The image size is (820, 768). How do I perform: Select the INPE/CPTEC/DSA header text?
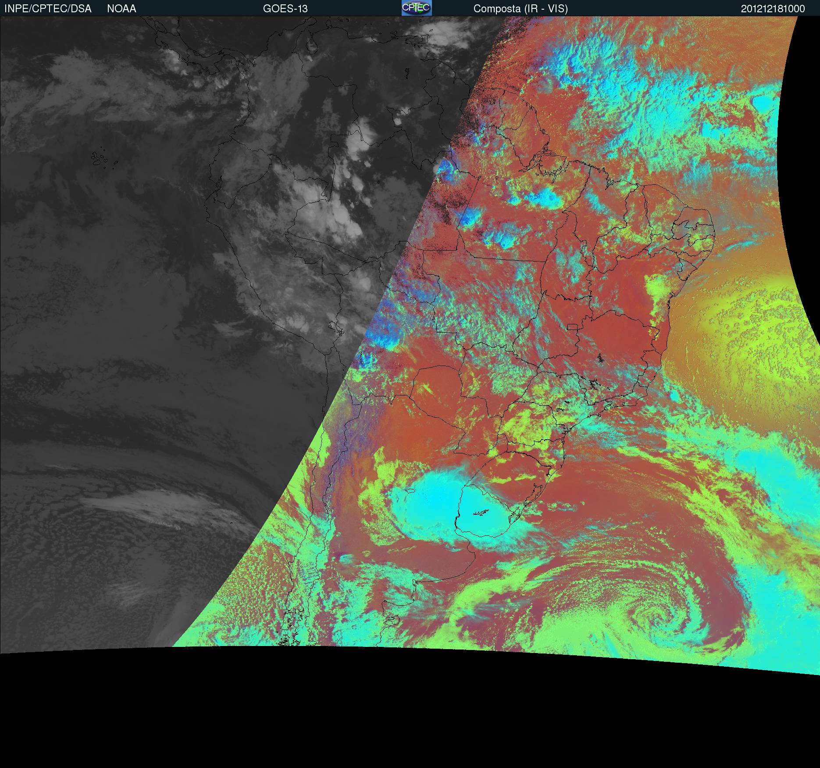[x=48, y=9]
